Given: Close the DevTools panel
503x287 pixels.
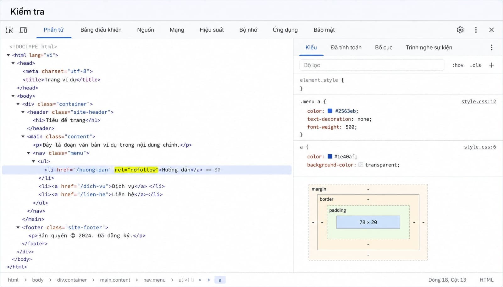Looking at the screenshot, I should (492, 30).
